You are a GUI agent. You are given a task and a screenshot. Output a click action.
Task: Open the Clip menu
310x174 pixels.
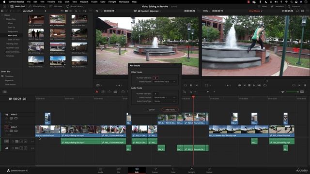[60, 2]
